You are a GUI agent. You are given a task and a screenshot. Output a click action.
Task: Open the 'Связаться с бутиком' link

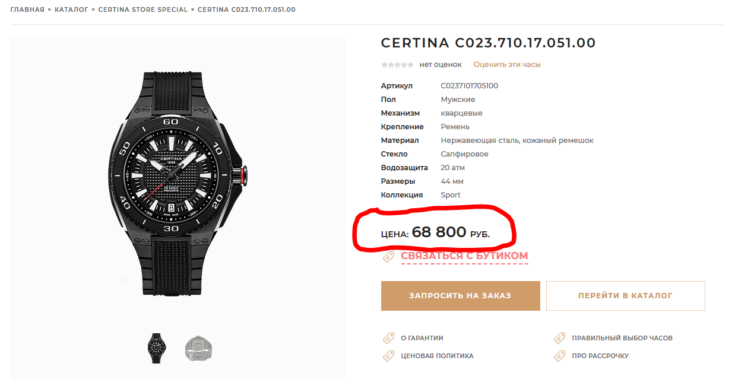point(464,256)
